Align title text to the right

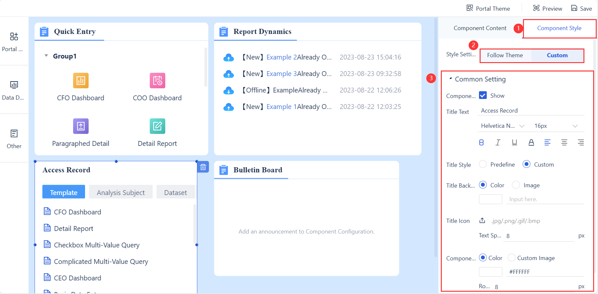click(x=581, y=142)
